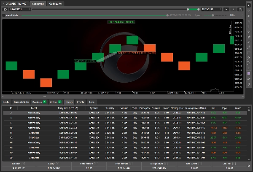Open the Events tab
The height and width of the screenshot is (172, 253).
pos(80,102)
